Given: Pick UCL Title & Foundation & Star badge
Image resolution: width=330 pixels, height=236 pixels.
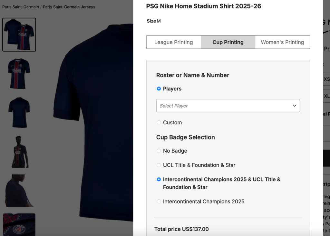Looking at the screenshot, I should (159, 165).
